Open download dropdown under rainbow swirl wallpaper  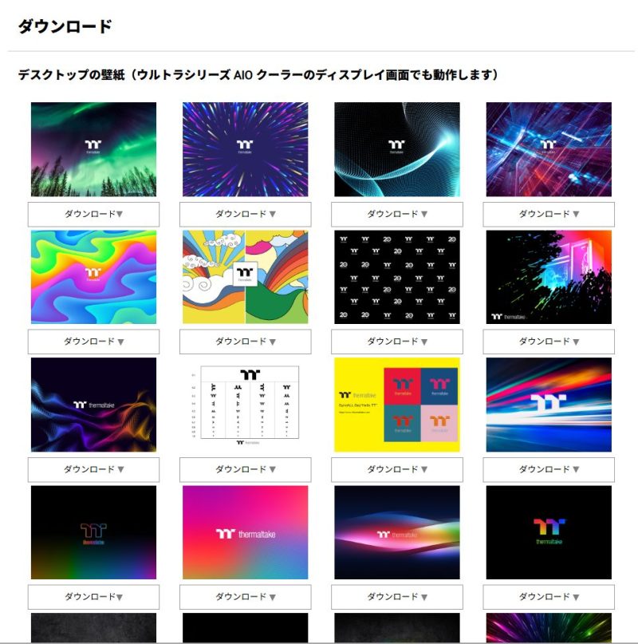93,342
